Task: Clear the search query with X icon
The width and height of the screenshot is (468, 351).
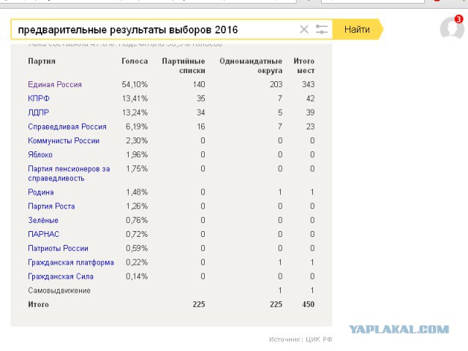Action: pyautogui.click(x=304, y=29)
